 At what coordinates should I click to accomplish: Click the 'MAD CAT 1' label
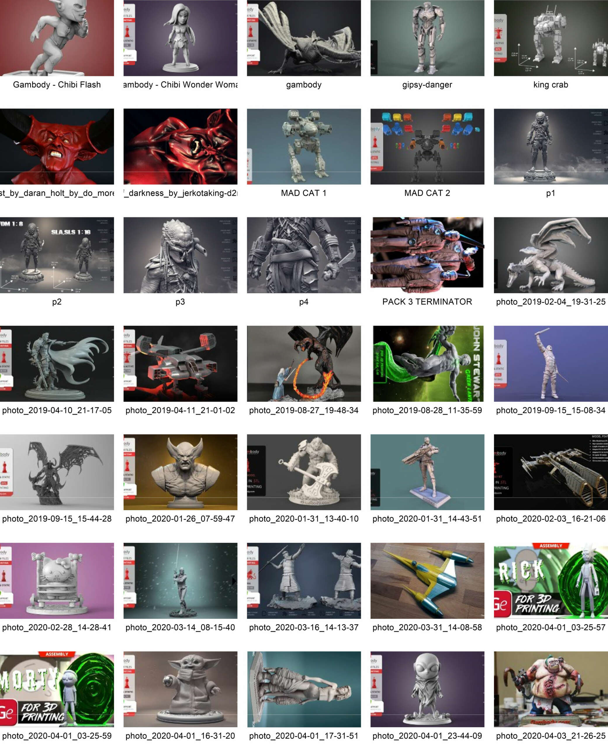coord(304,193)
